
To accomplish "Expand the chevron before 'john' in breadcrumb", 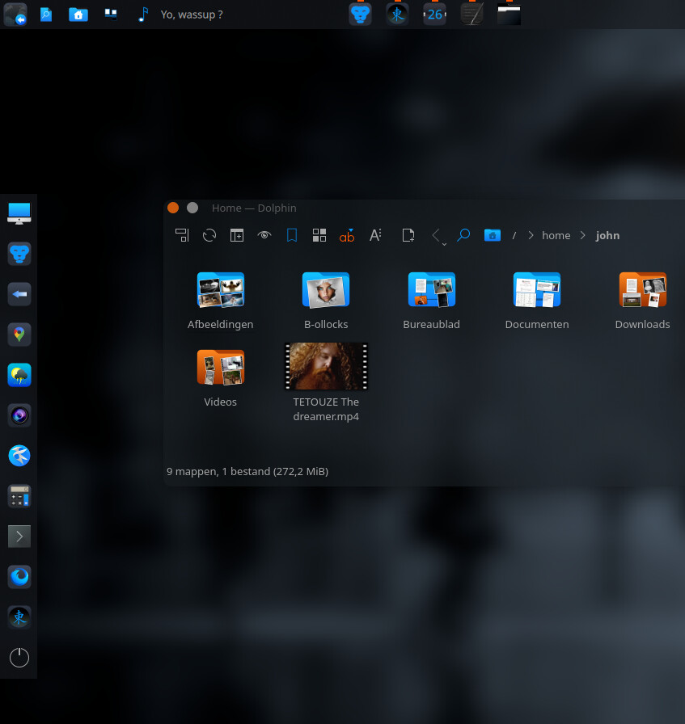I will click(583, 236).
